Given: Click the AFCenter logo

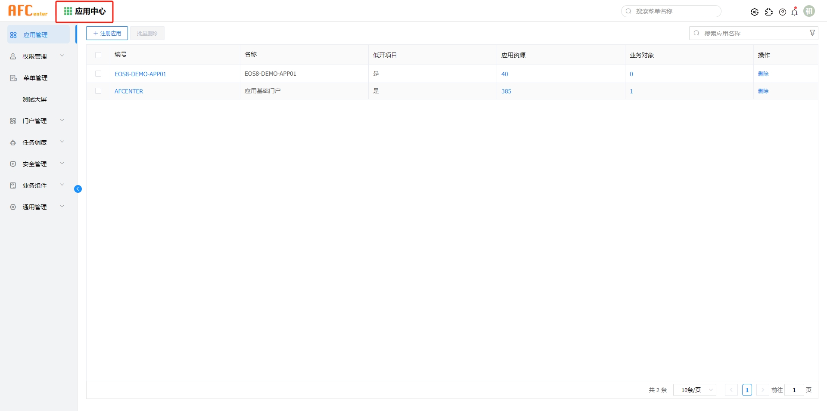Looking at the screenshot, I should [x=28, y=11].
